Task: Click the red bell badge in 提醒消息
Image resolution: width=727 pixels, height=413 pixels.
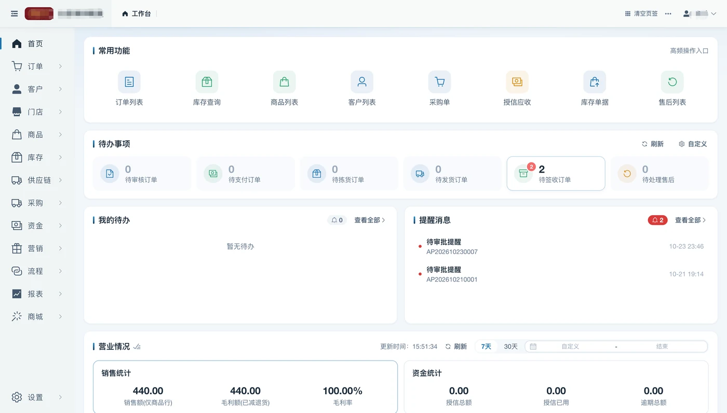Action: 657,220
